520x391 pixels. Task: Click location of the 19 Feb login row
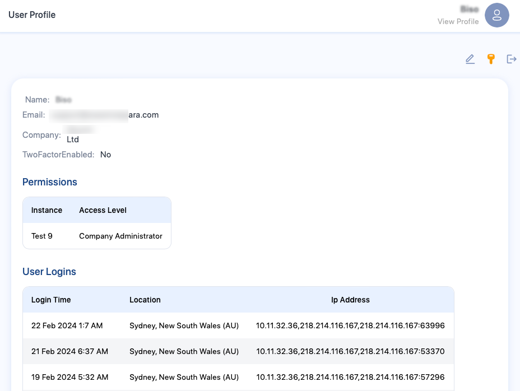point(184,378)
